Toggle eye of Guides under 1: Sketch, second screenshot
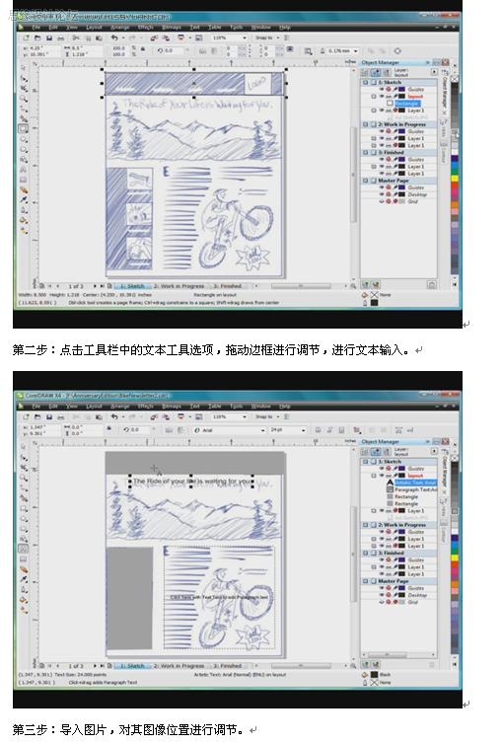The height and width of the screenshot is (745, 502). (x=381, y=469)
